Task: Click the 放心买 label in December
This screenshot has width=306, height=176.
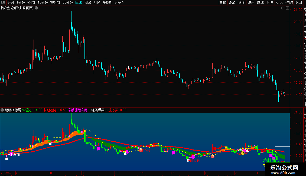Action: pyautogui.click(x=195, y=160)
